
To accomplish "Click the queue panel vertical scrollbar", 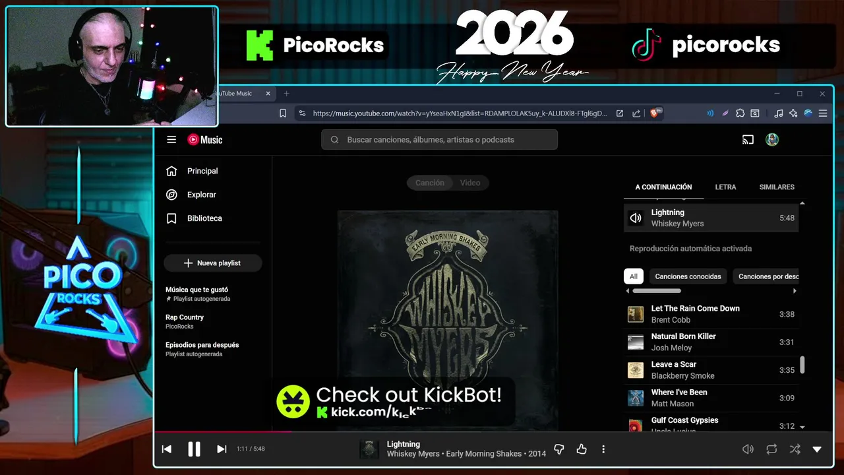I will pos(802,365).
